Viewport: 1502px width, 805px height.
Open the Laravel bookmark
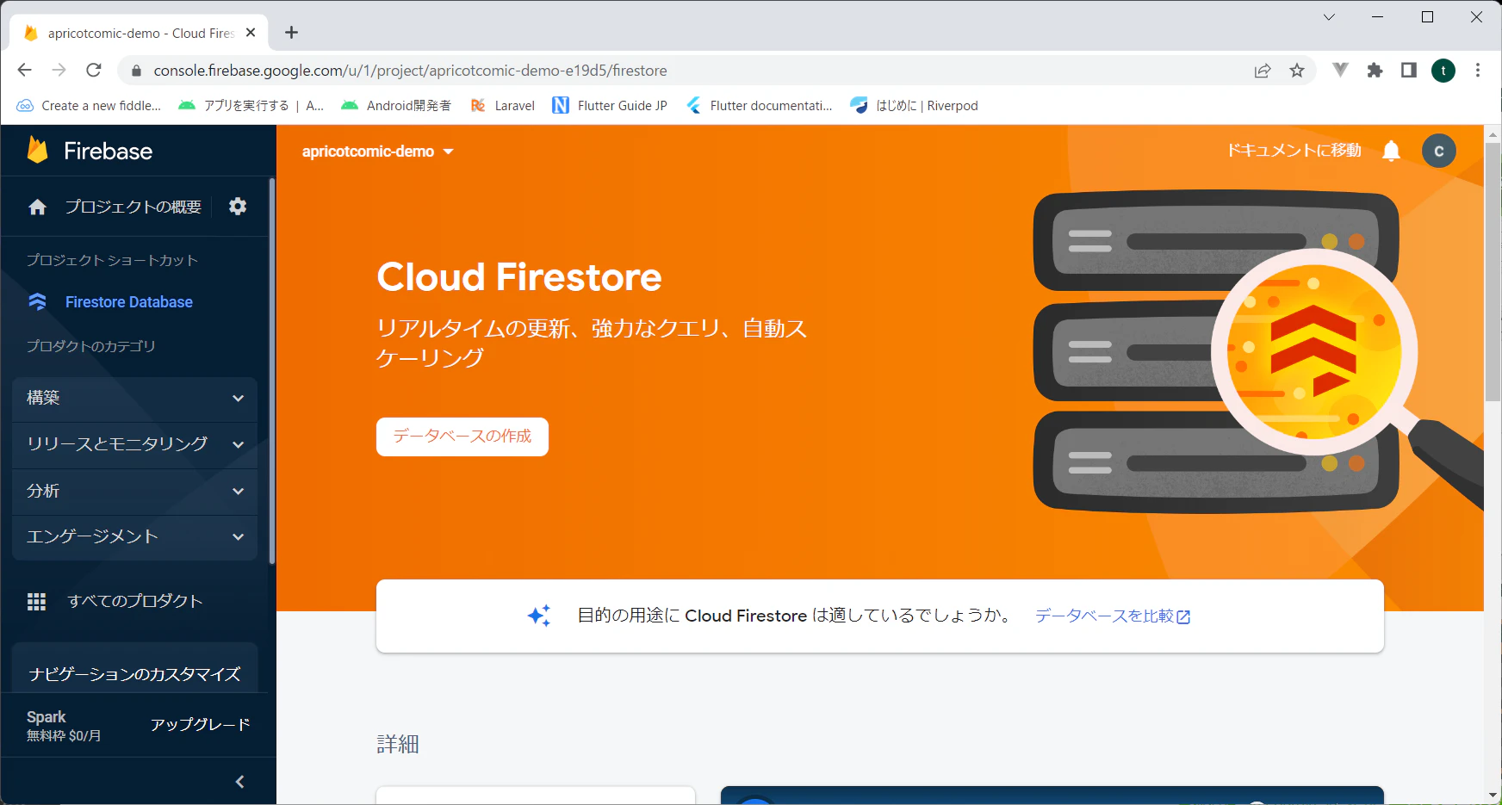(502, 106)
